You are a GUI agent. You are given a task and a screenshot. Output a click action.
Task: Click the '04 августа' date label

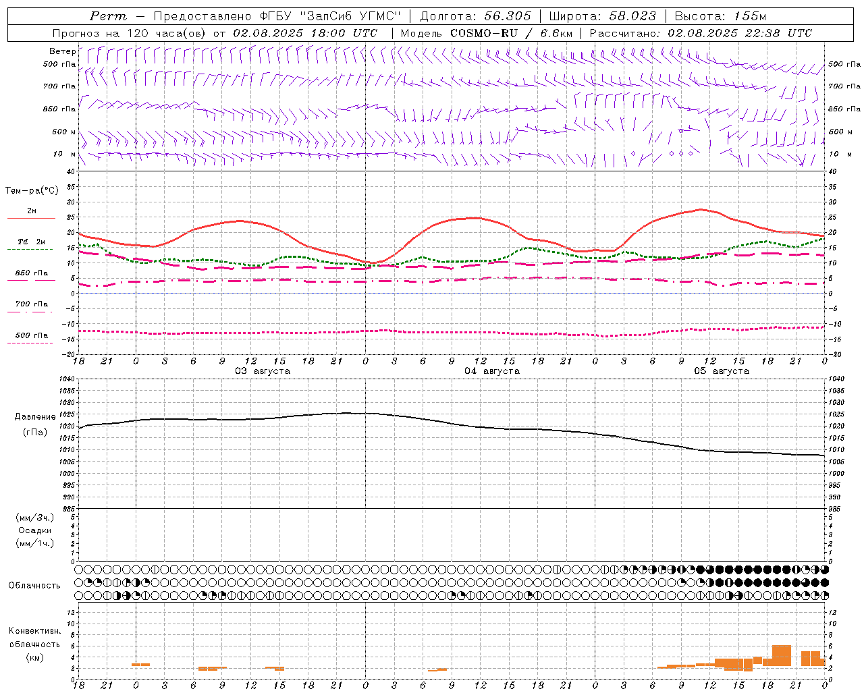tap(492, 371)
